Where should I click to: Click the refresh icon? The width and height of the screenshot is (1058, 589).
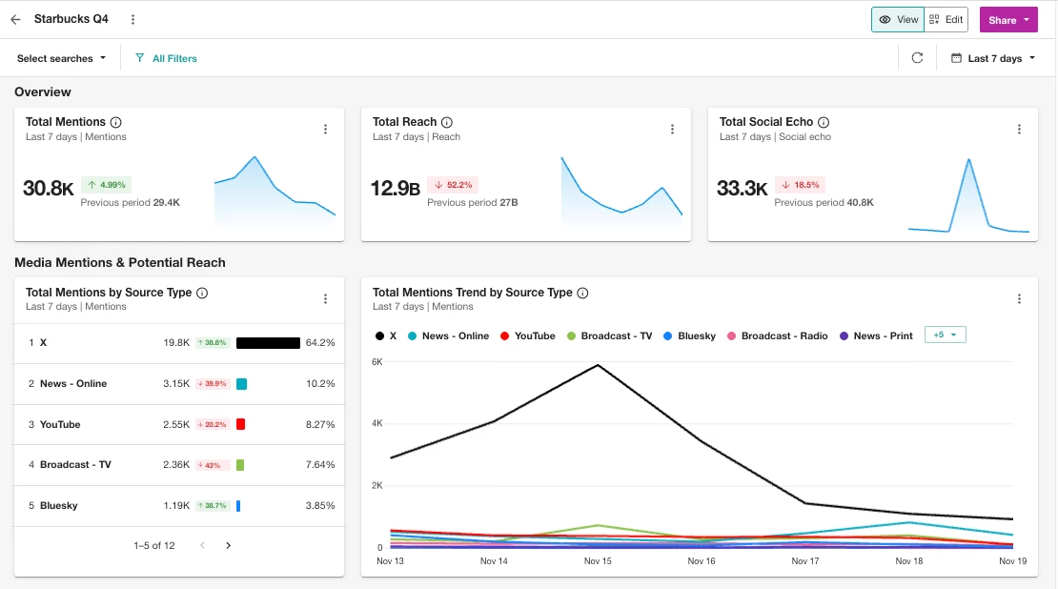point(917,58)
